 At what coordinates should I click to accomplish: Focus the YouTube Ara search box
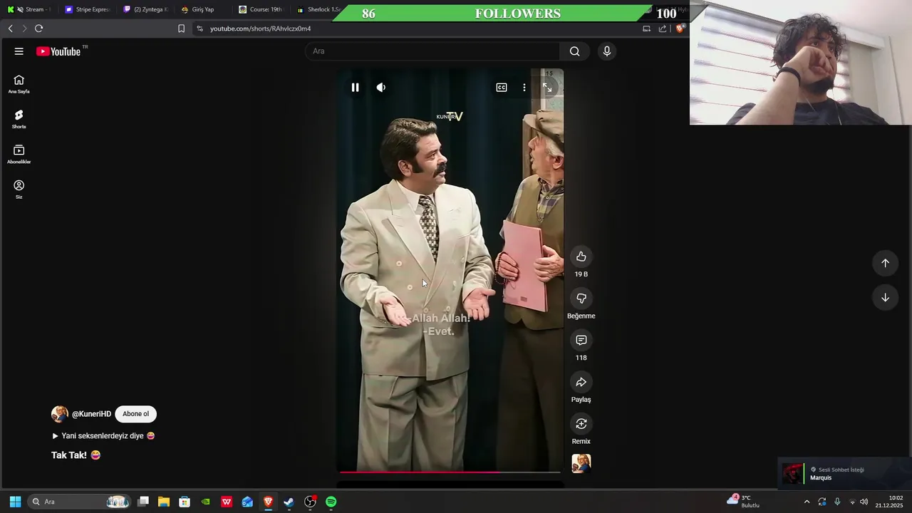pos(433,51)
